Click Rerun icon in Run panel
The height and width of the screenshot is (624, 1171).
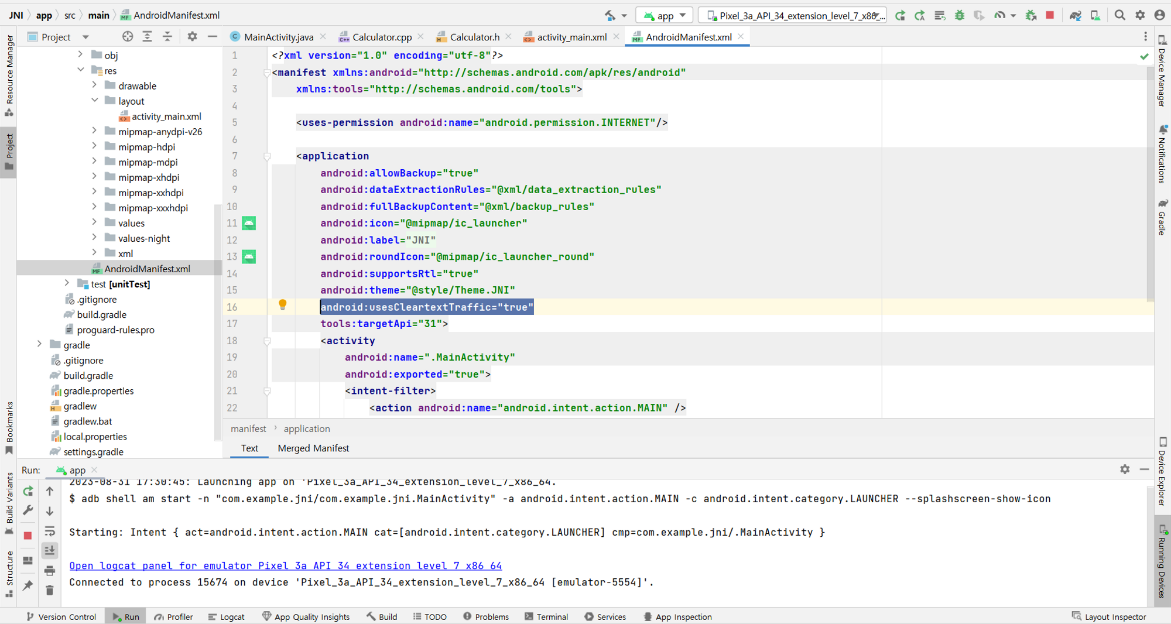[x=28, y=491]
